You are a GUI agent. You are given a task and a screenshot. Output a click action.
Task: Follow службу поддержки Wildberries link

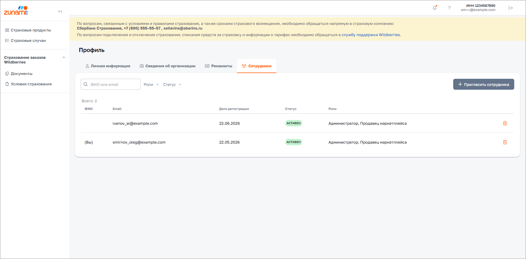[x=371, y=35]
